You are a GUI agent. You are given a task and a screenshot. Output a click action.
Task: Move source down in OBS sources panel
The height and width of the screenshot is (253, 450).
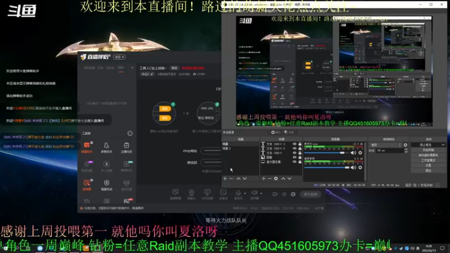click(x=290, y=178)
